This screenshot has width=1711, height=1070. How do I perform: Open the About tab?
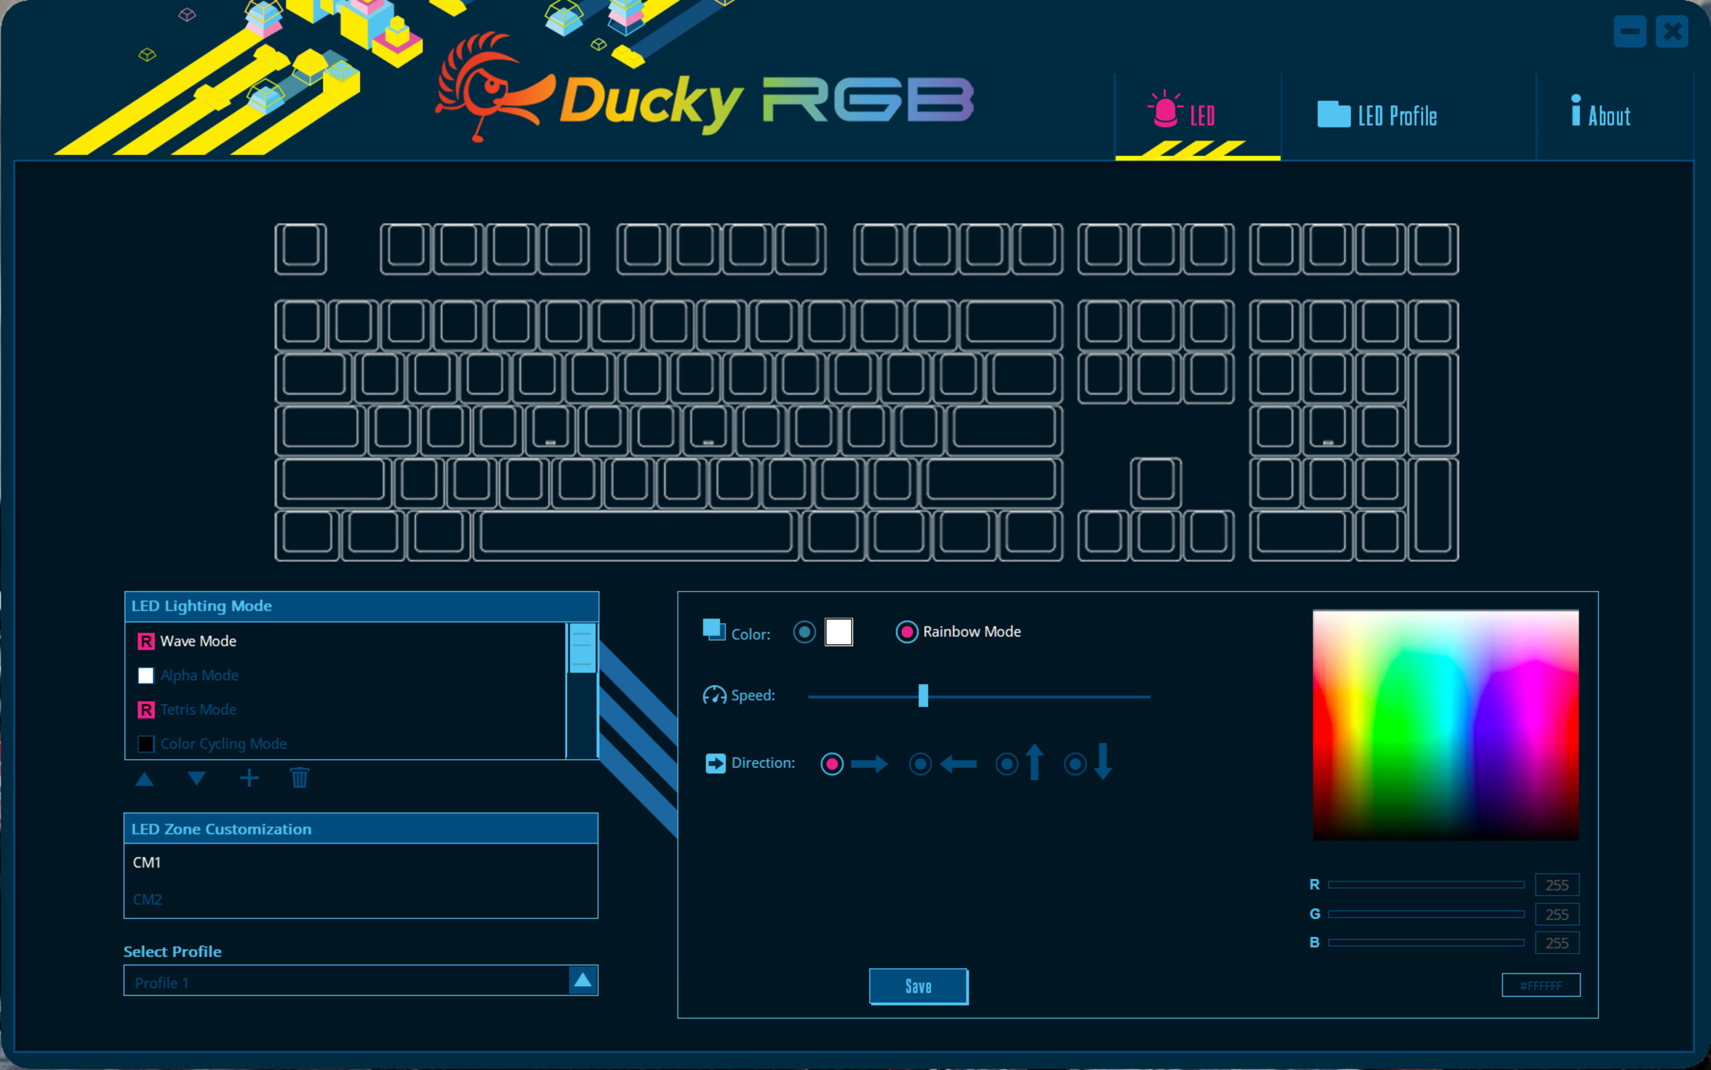(x=1601, y=115)
